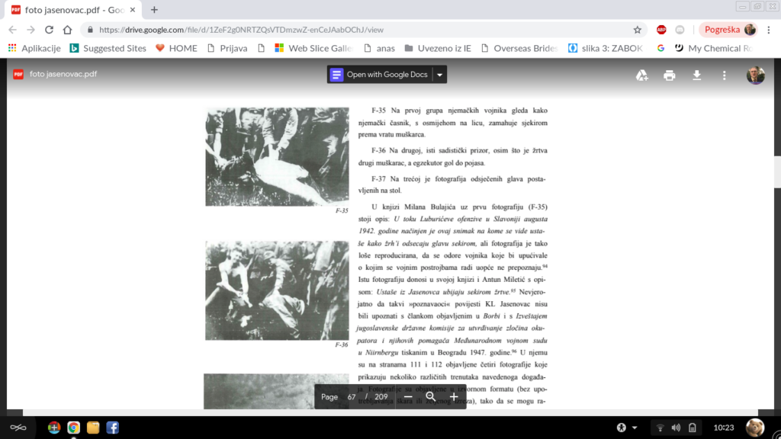Zoom in using the plus button
Viewport: 781px width, 439px height.
coord(454,396)
